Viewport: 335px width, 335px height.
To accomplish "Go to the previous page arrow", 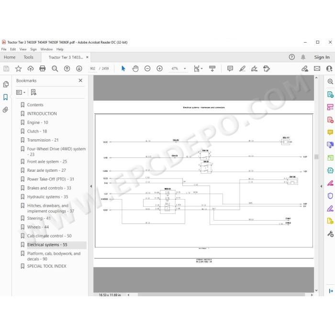I will pos(67,68).
